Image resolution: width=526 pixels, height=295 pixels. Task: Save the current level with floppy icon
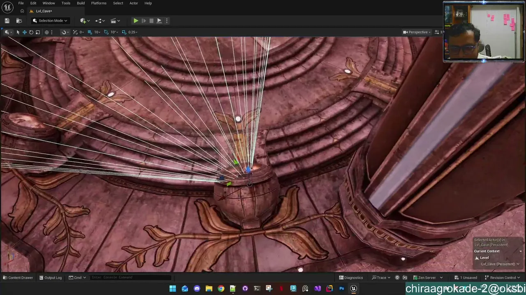(7, 20)
